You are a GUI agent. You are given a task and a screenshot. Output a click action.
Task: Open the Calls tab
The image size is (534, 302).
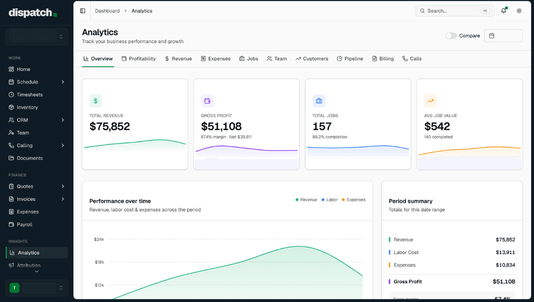pyautogui.click(x=412, y=59)
